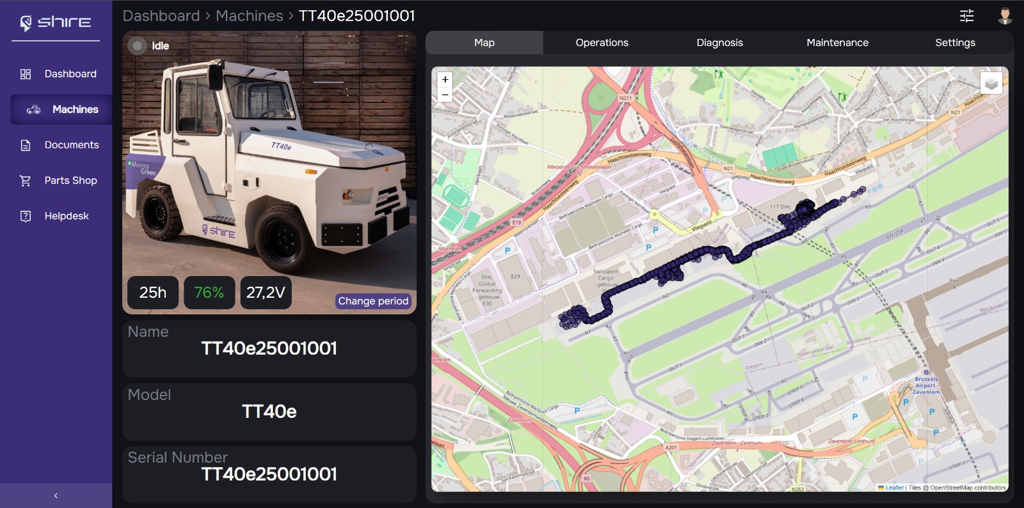Toggle the map layers control
1024x508 pixels.
point(991,83)
